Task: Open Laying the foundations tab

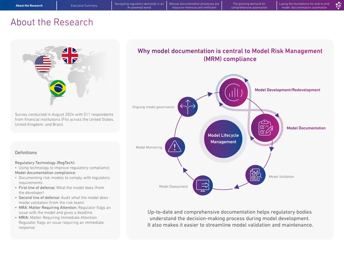Action: 304,6
